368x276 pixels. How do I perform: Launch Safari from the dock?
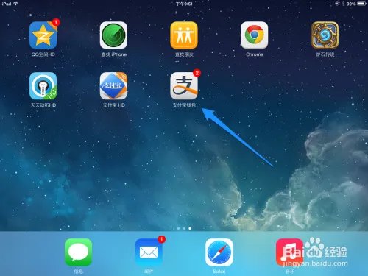[219, 252]
